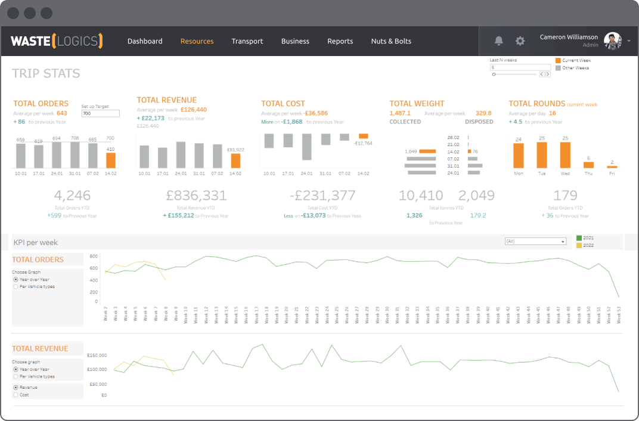Open the notifications bell icon
The image size is (639, 421).
coord(498,41)
